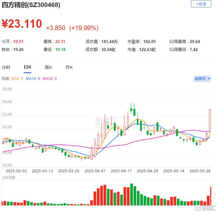The width and height of the screenshot is (218, 213).
Task: Click the tallest green volume bar
Action: click(132, 195)
